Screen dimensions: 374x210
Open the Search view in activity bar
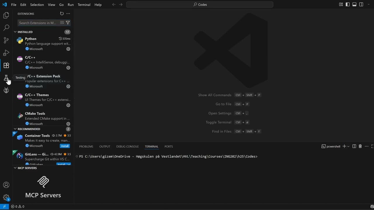pos(6,28)
